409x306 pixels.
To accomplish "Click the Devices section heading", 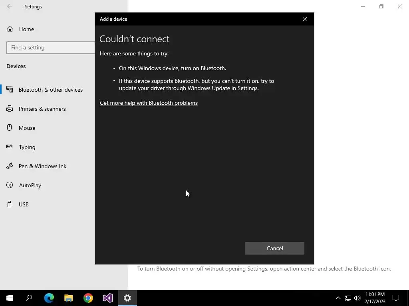I will click(x=16, y=67).
